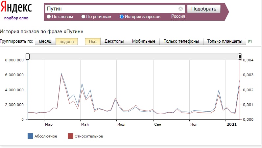Screen dimensions: 262x148
Task: Click the Относительное legend label
Action: 89,136
